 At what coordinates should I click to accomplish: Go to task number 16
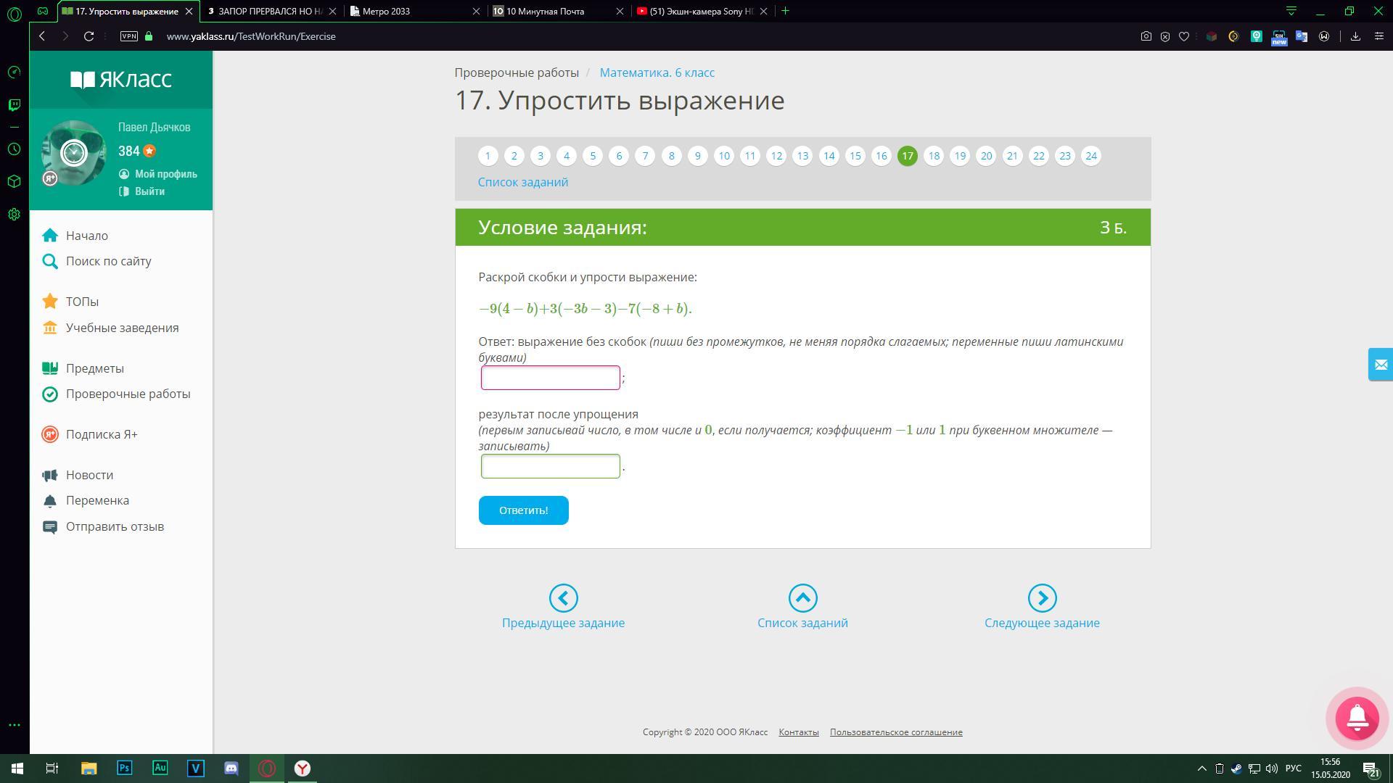click(x=882, y=156)
